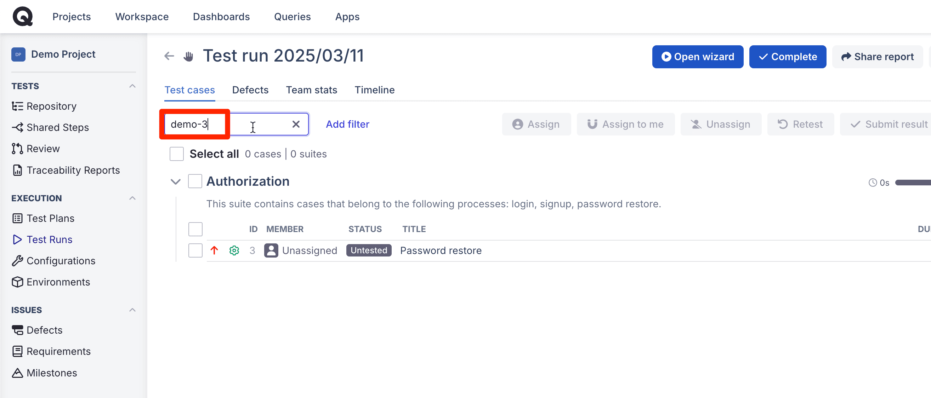Collapse the EXECUTION sidebar section
The image size is (931, 398).
click(x=133, y=198)
